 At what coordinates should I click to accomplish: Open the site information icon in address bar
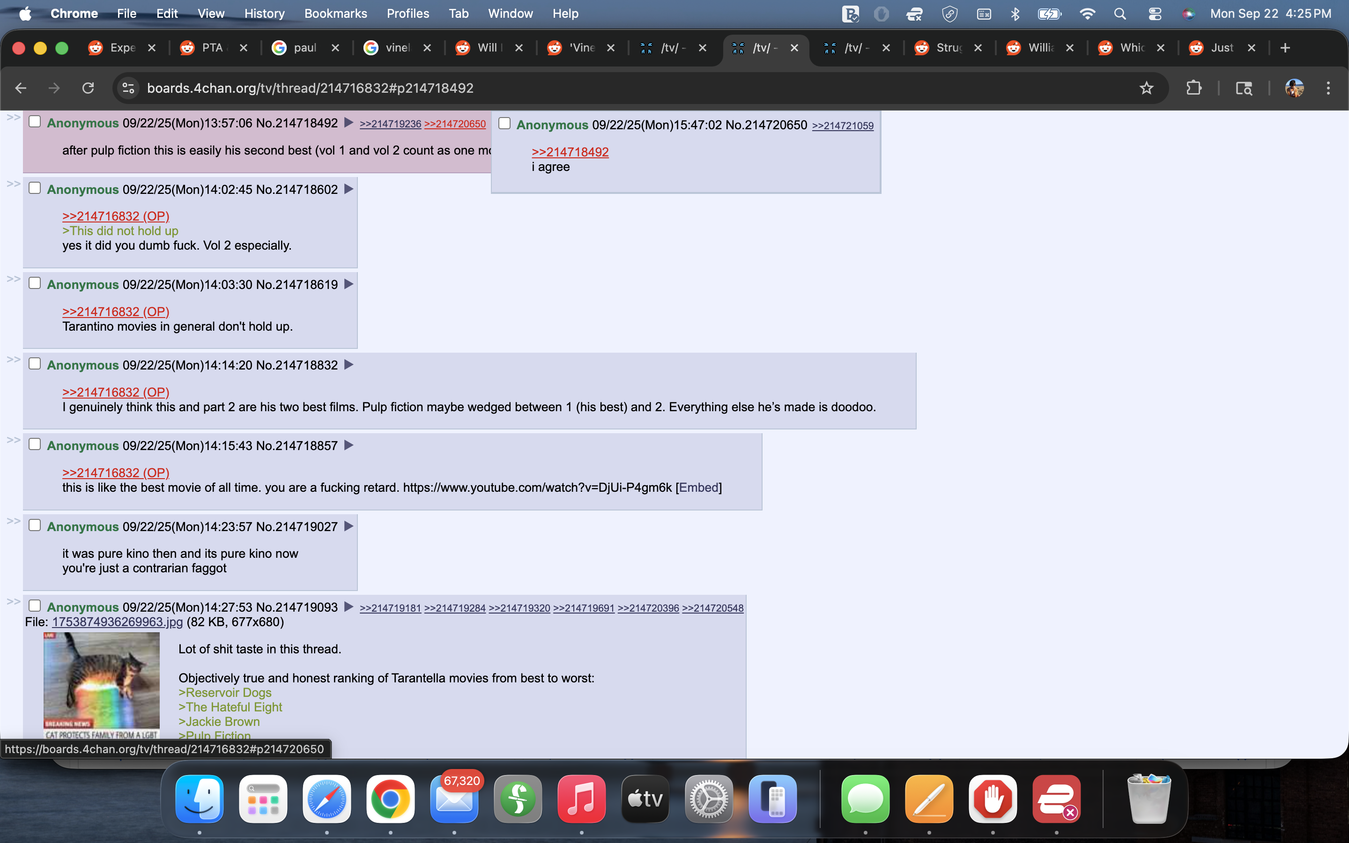point(128,88)
